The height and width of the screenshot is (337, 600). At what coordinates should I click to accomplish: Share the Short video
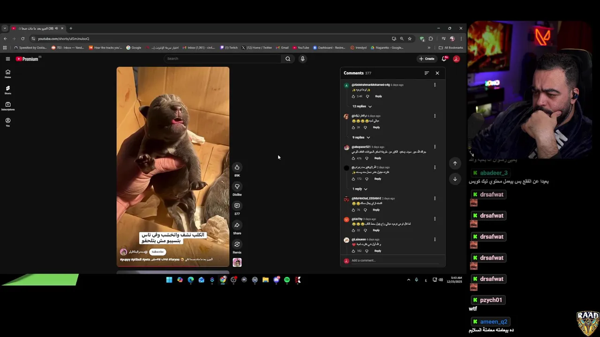tap(237, 225)
